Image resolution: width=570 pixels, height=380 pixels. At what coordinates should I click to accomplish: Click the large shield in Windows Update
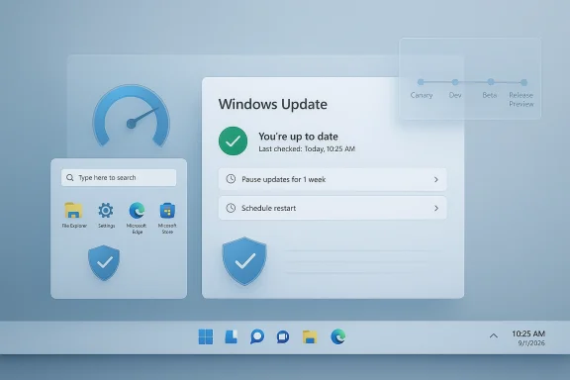coord(244,260)
